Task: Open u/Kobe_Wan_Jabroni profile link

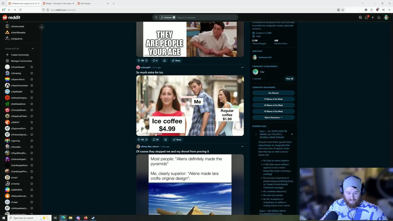Action: click(150, 146)
